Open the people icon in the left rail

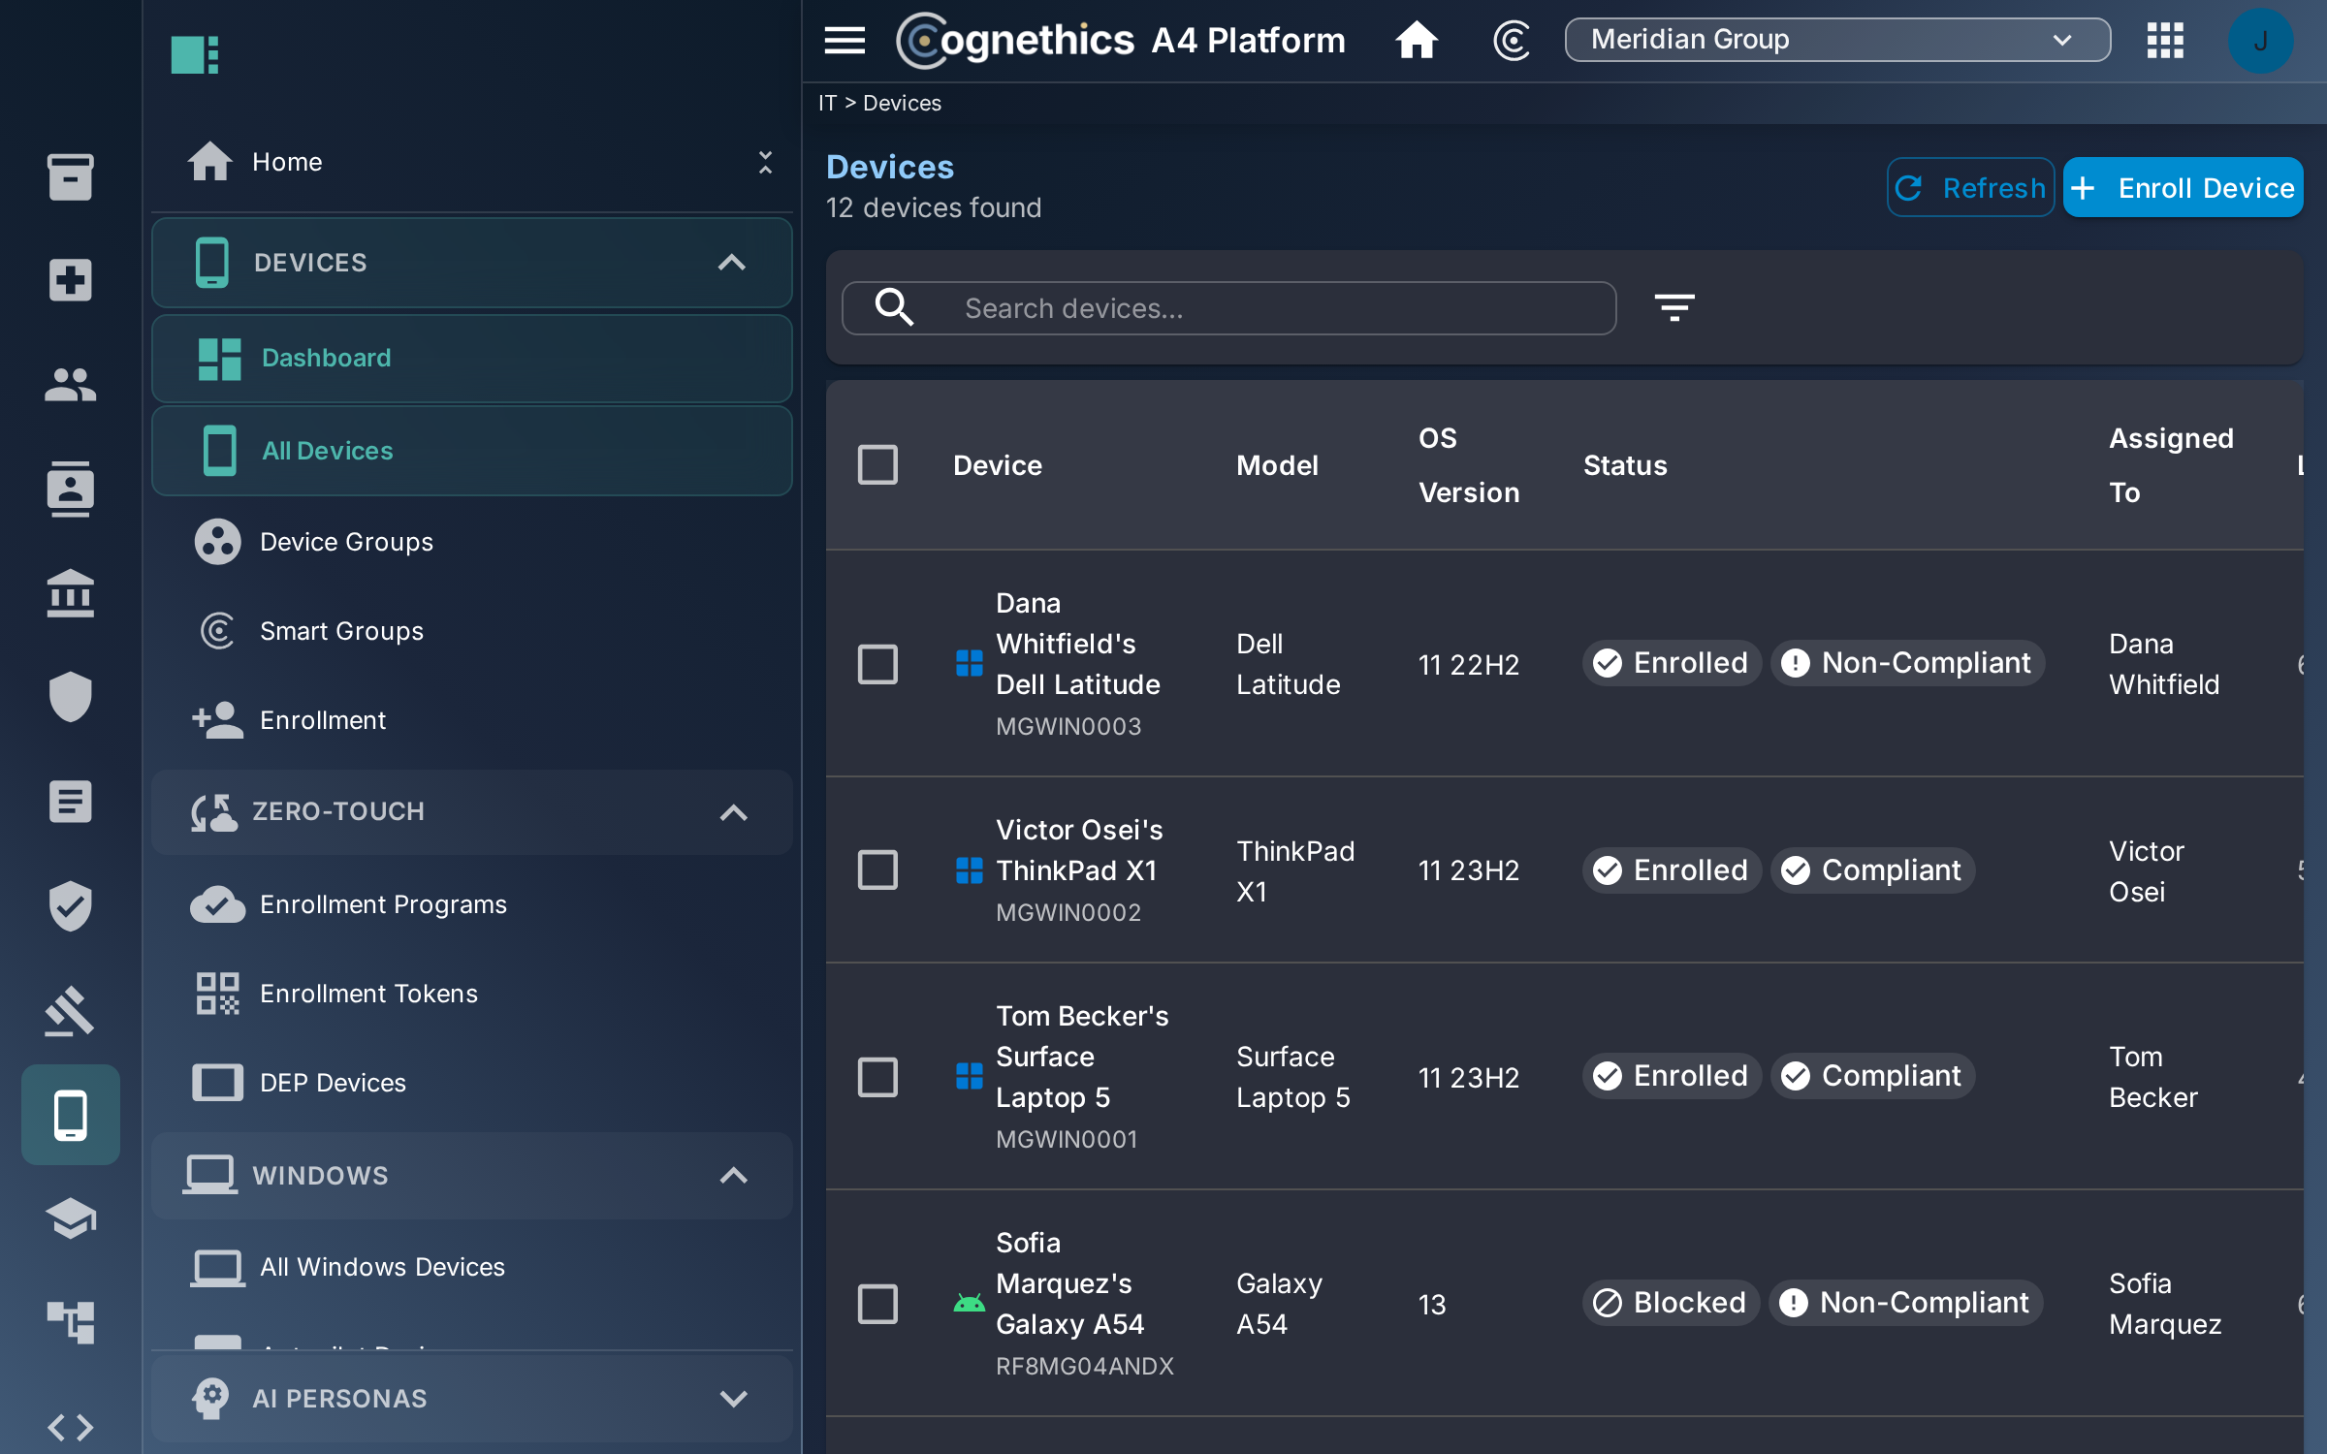[70, 385]
